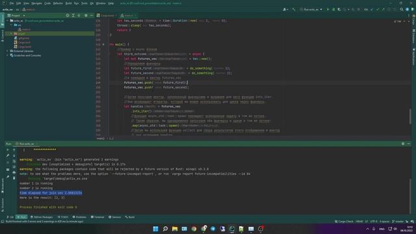
Task: Pin tab icon in Run panel
Action: pyautogui.click(x=8, y=177)
